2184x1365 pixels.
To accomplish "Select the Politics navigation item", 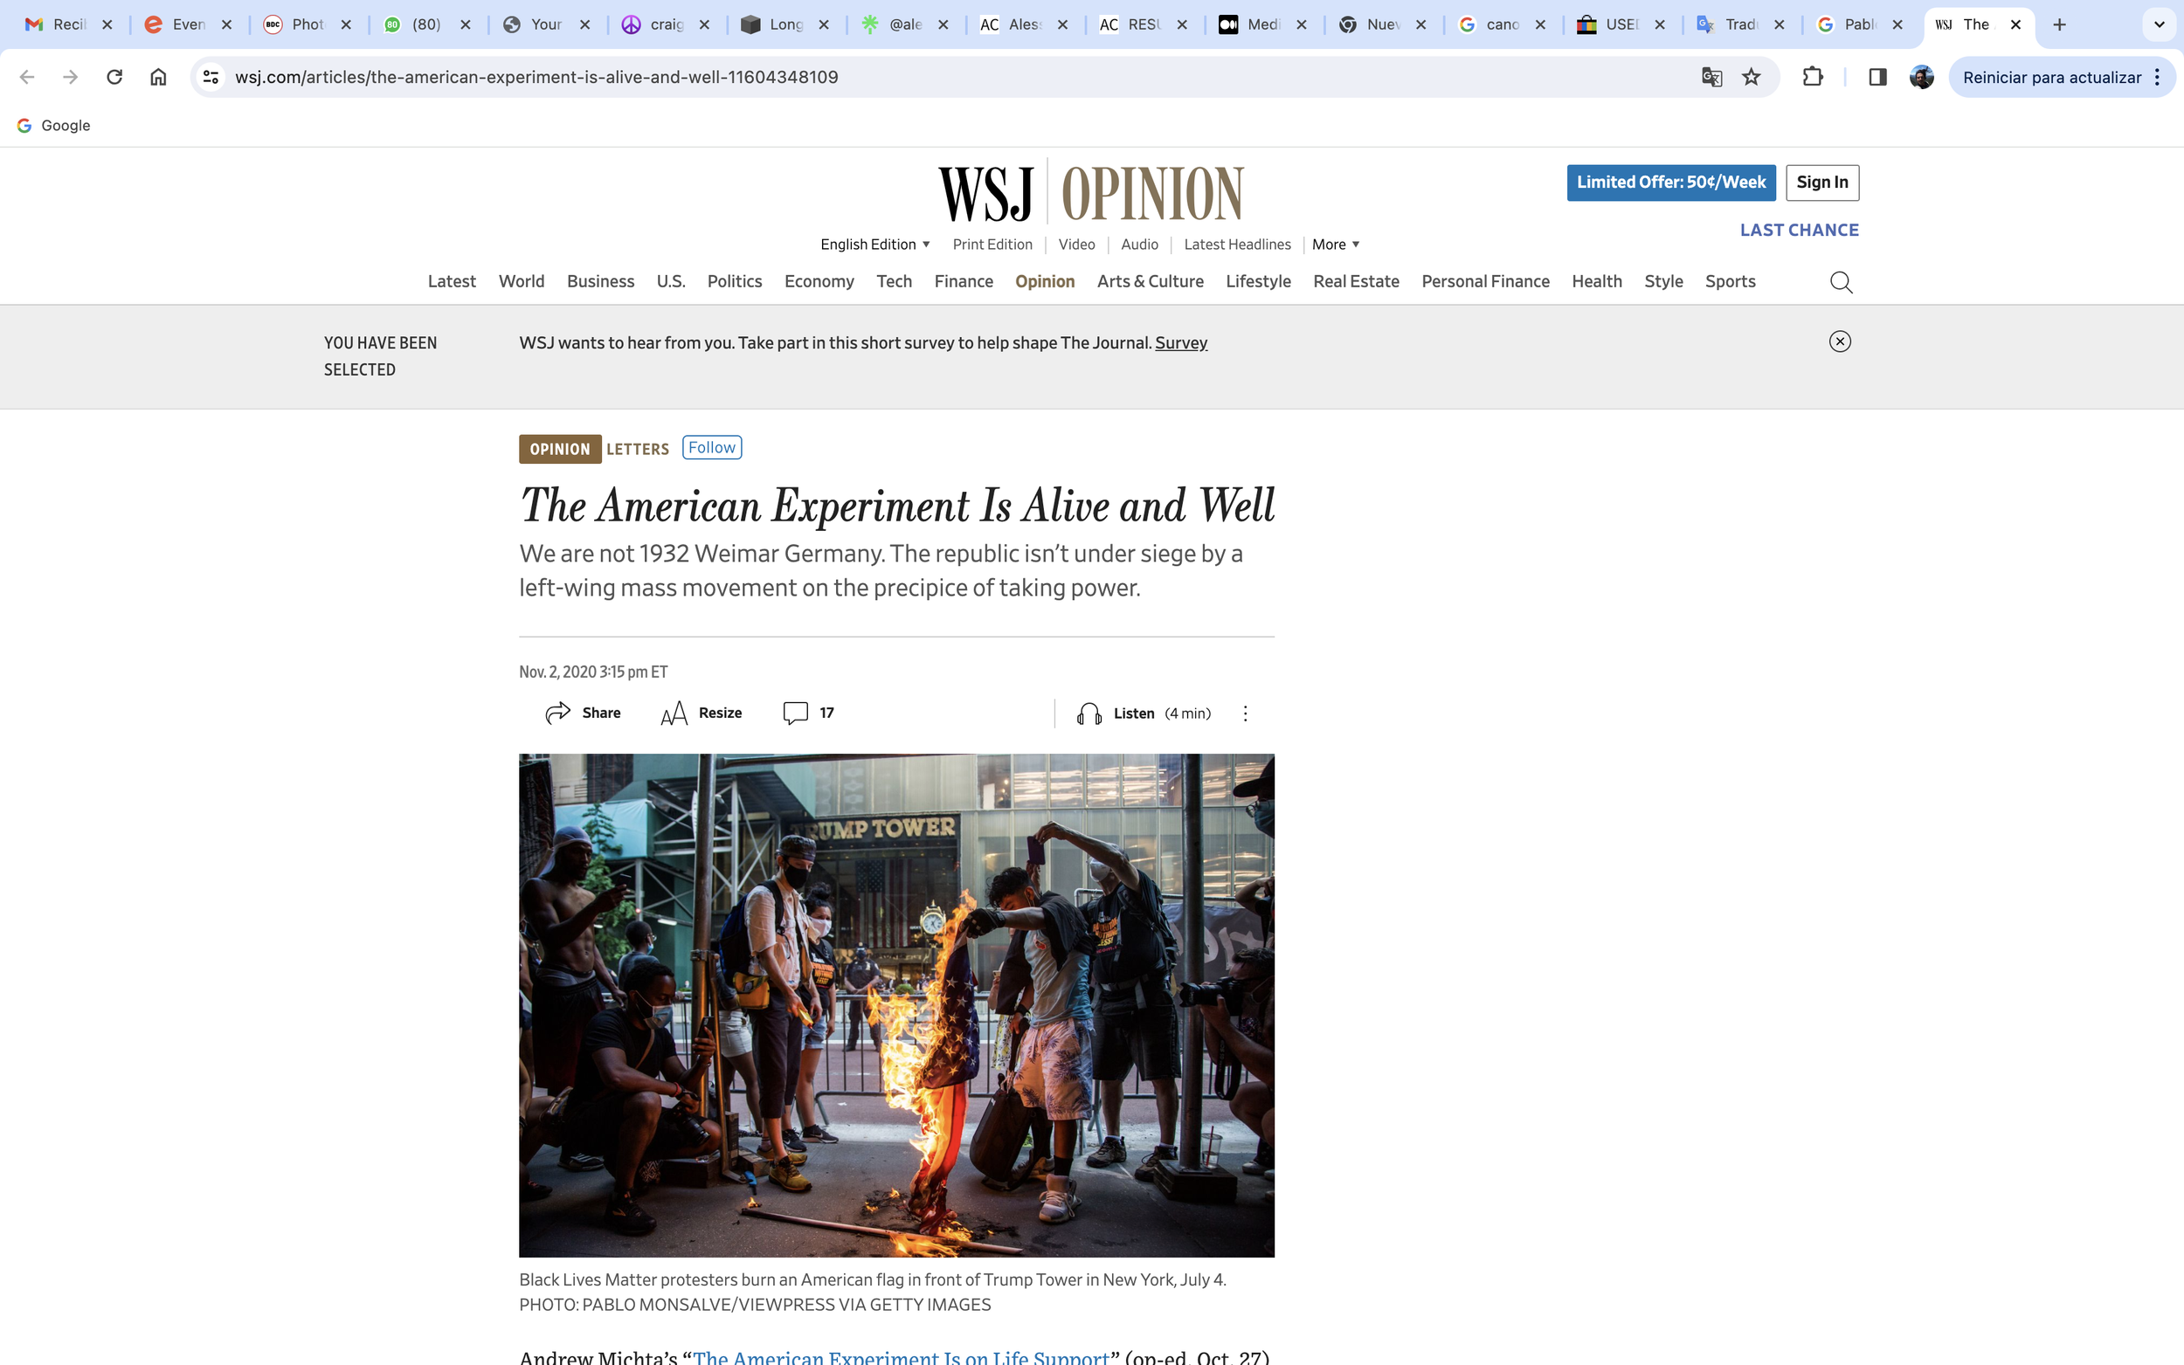I will tap(734, 282).
